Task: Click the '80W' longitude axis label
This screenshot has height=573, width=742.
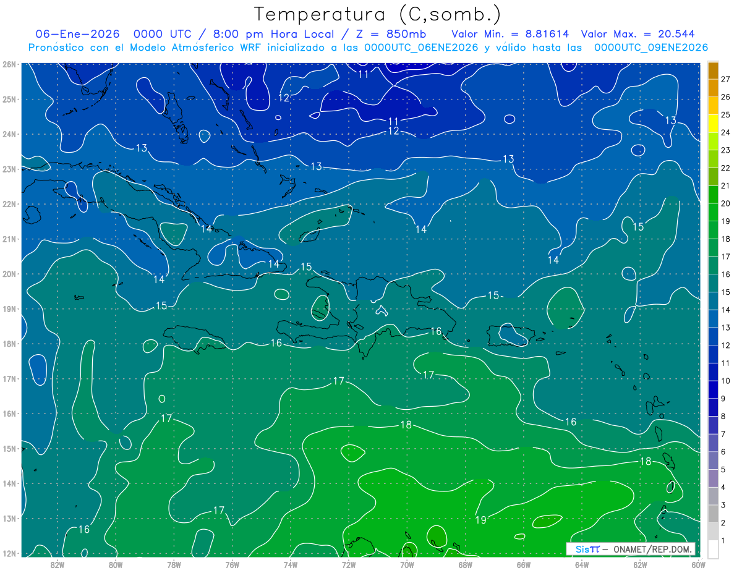Action: point(116,564)
